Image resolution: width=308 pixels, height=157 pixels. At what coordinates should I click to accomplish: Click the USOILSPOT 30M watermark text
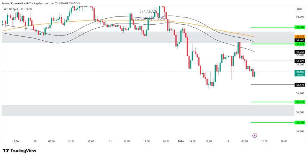(149, 18)
